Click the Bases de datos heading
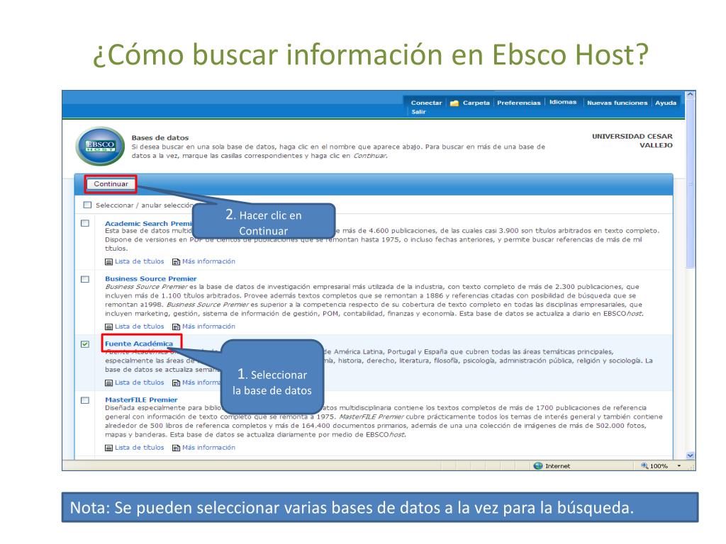This screenshot has width=726, height=544. (160, 137)
